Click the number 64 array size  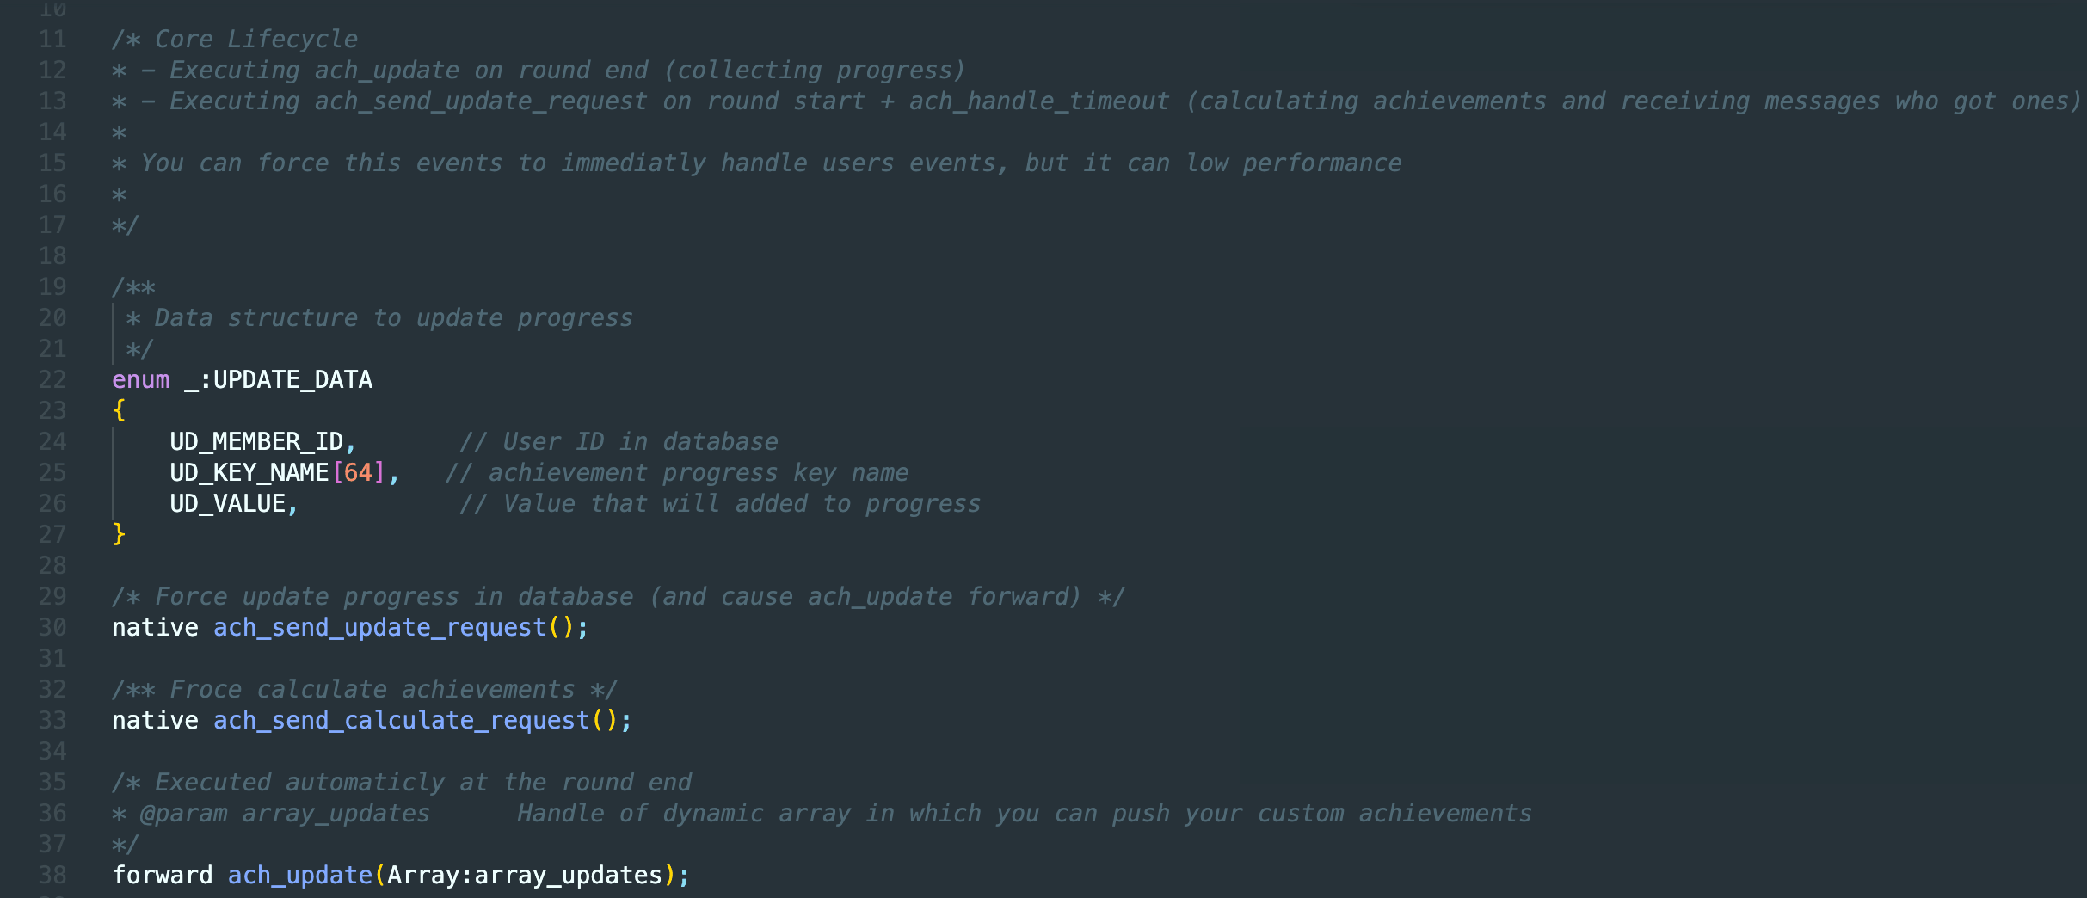[358, 473]
